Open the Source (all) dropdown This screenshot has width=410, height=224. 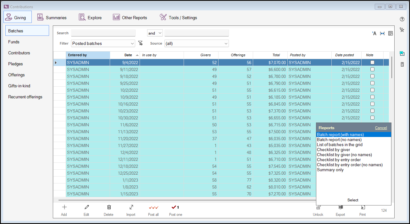225,43
